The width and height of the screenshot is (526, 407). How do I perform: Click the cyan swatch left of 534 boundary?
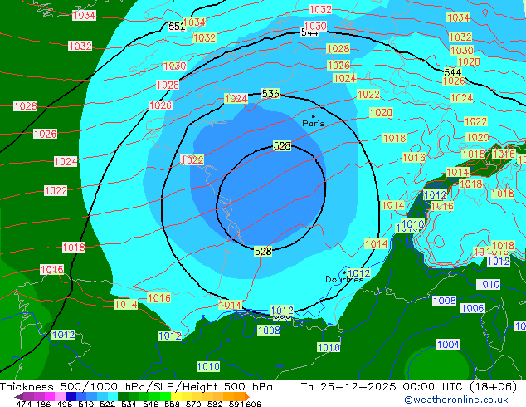(x=113, y=396)
